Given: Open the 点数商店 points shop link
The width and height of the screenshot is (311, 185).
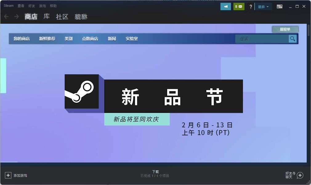Looking at the screenshot, I should 90,39.
